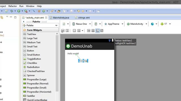Click the DemoUnab app launcher icon
The image size is (181, 101).
68,46
